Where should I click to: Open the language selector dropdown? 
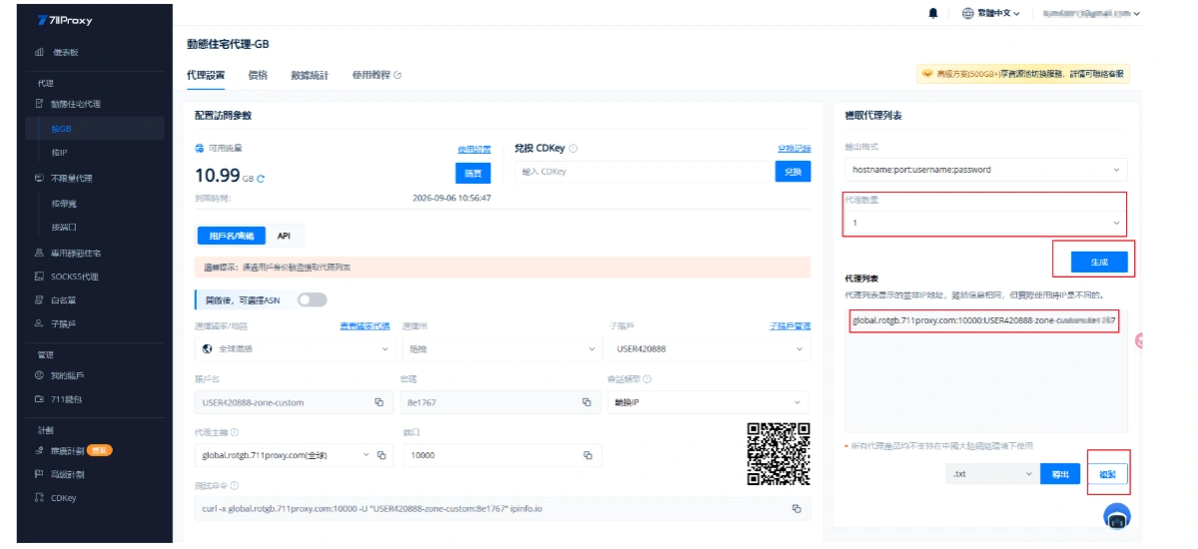(990, 13)
